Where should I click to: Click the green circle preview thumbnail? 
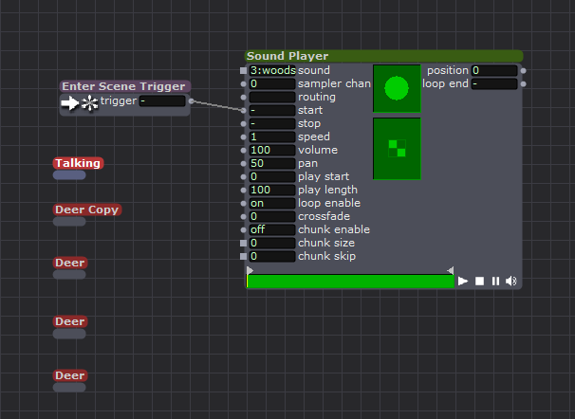pos(397,89)
